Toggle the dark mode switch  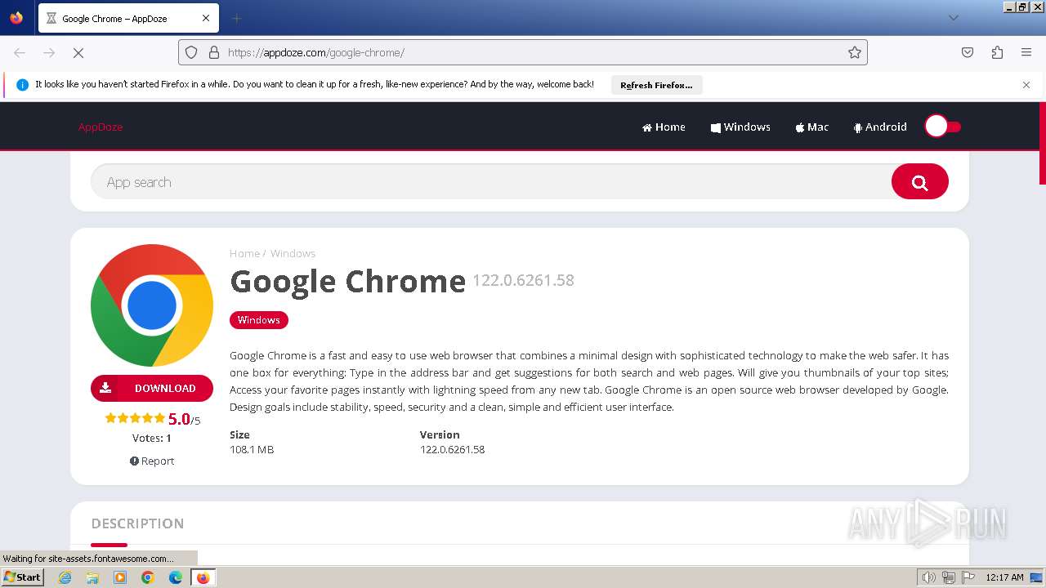coord(943,127)
